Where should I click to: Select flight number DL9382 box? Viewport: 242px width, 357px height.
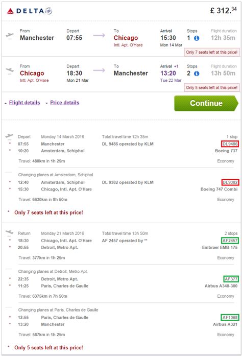point(230,182)
